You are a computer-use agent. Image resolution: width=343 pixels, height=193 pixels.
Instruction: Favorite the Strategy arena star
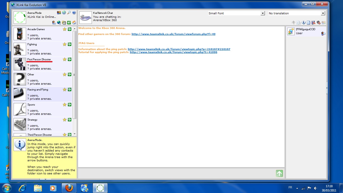point(65,120)
